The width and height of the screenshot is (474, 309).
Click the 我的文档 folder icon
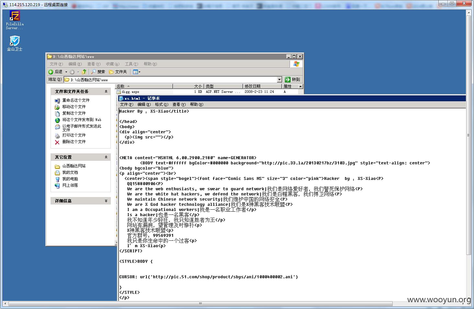(x=57, y=173)
